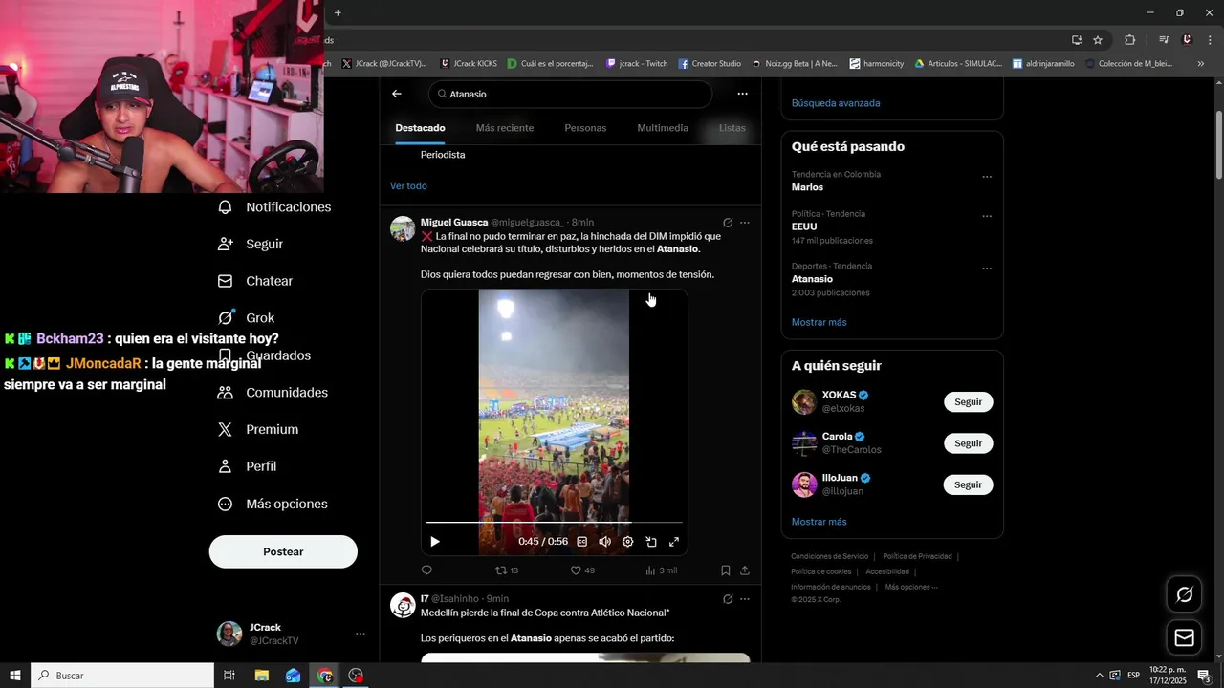
Task: Show hidden system tray icons
Action: pos(1099,676)
